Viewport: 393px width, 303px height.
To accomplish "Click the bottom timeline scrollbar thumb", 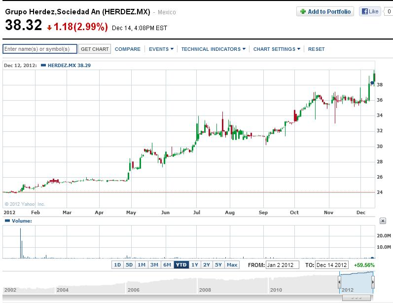I will tap(356, 298).
